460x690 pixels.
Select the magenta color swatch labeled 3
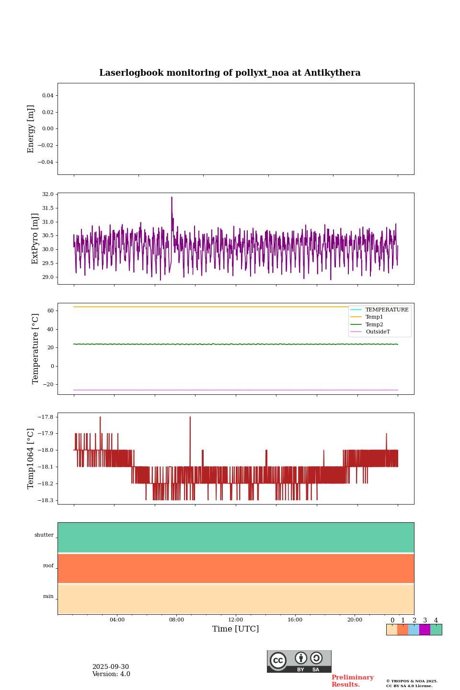point(425,630)
